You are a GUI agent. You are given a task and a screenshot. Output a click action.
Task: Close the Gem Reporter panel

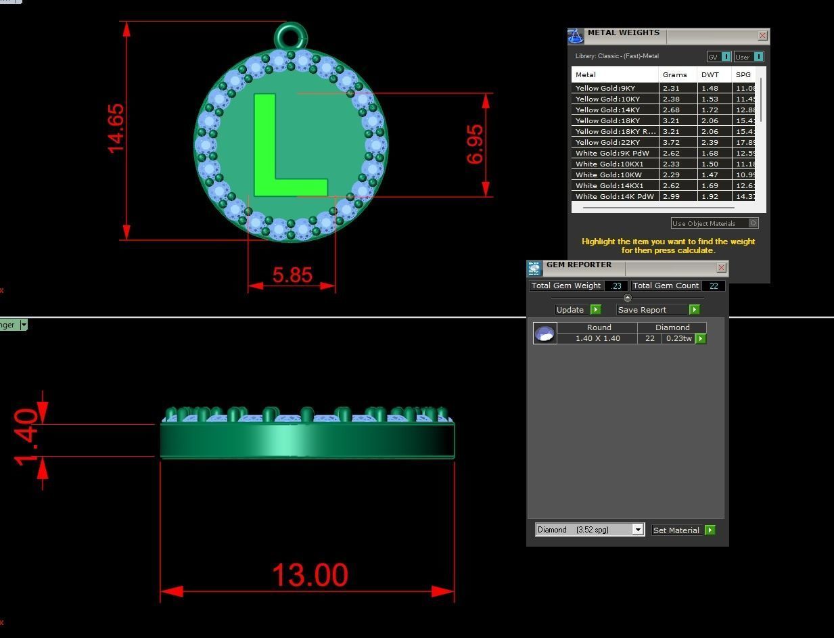[x=722, y=268]
